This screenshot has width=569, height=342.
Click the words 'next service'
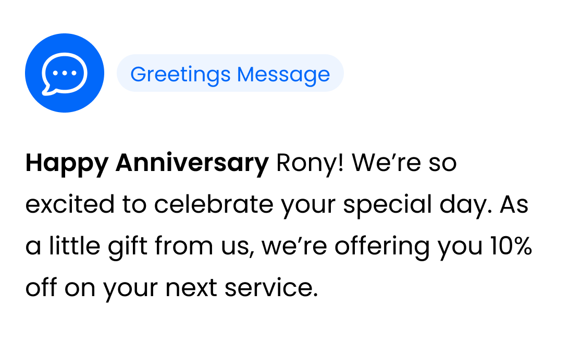click(241, 288)
